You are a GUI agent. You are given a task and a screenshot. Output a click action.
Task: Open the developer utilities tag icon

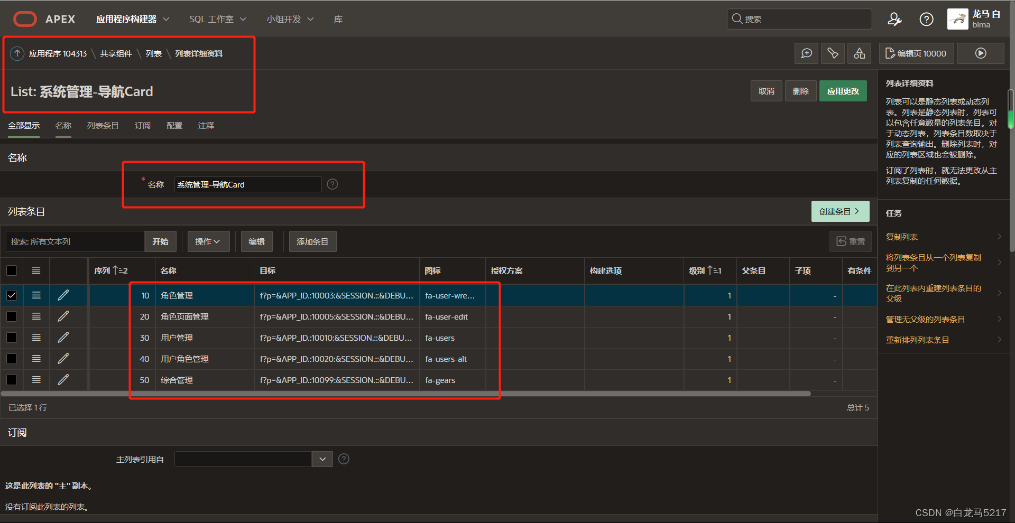point(833,53)
